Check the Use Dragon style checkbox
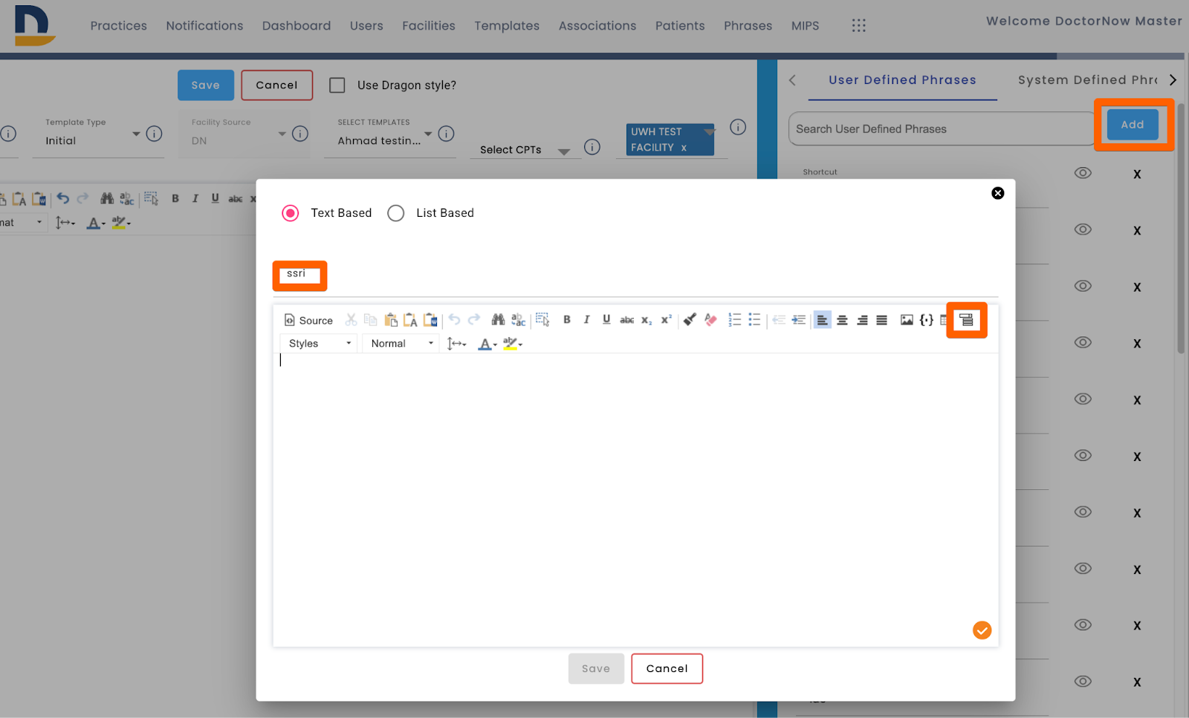 [x=337, y=85]
